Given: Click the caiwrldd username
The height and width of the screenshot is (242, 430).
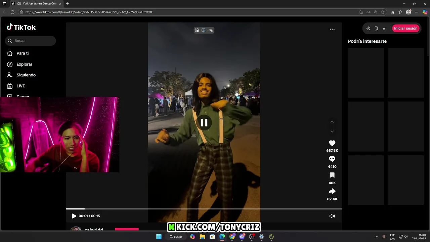Looking at the screenshot, I should (94, 230).
